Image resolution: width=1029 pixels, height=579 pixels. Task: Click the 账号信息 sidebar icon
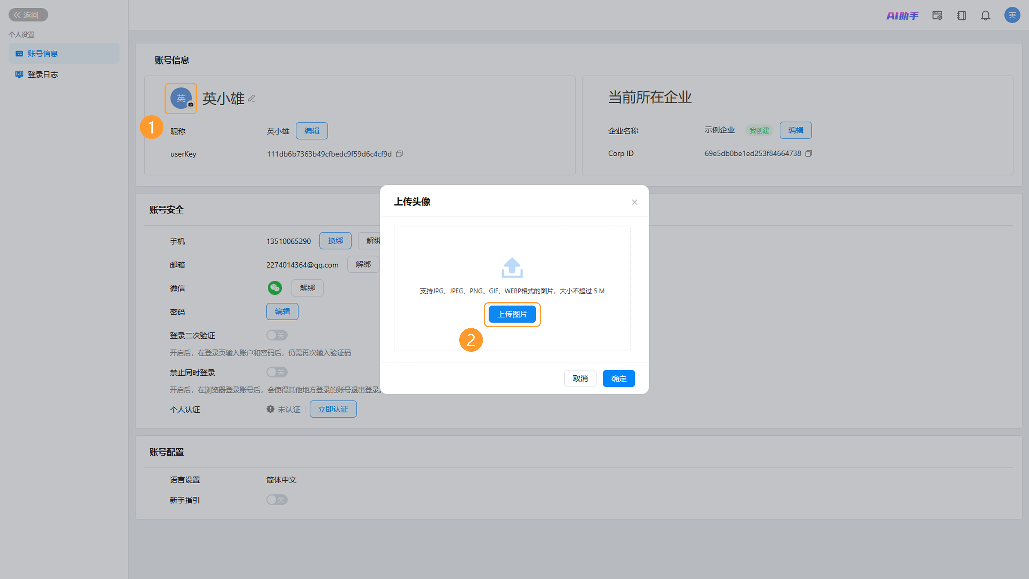pyautogui.click(x=19, y=54)
